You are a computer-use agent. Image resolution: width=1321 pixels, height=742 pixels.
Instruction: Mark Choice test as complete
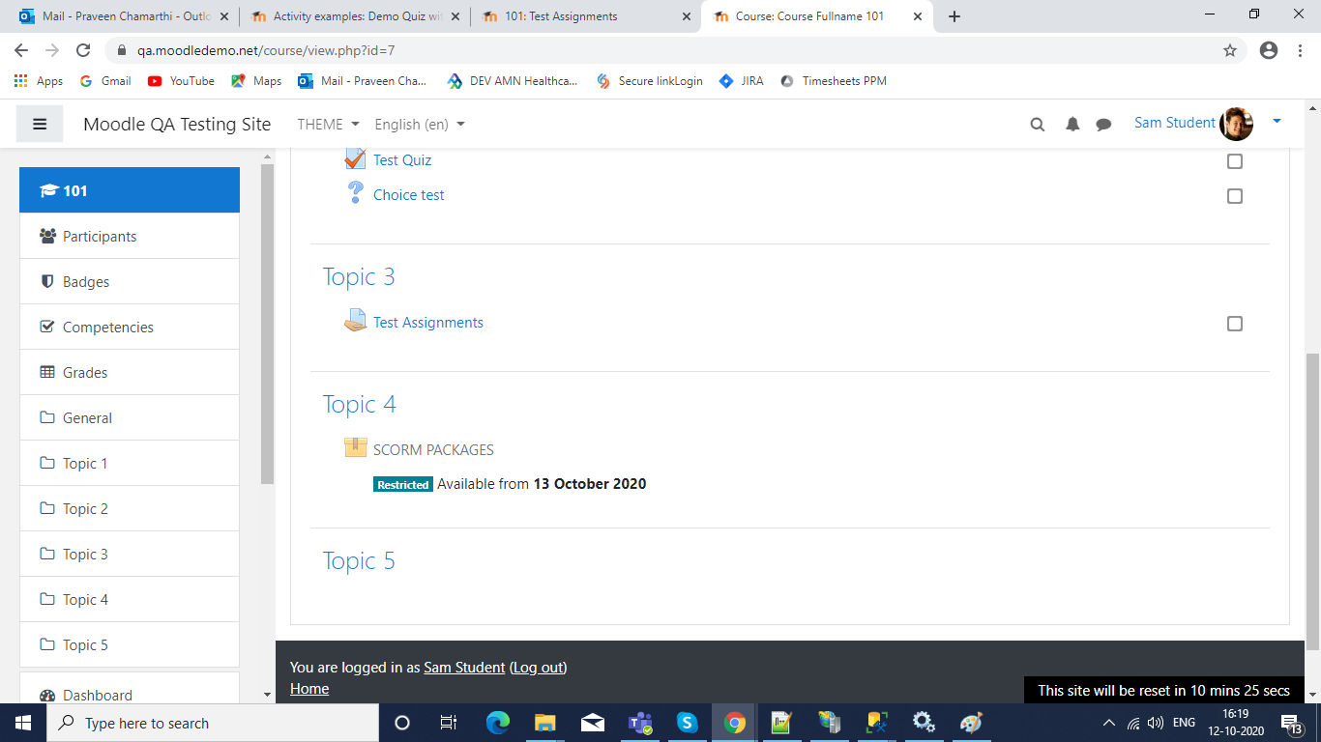[x=1234, y=196]
